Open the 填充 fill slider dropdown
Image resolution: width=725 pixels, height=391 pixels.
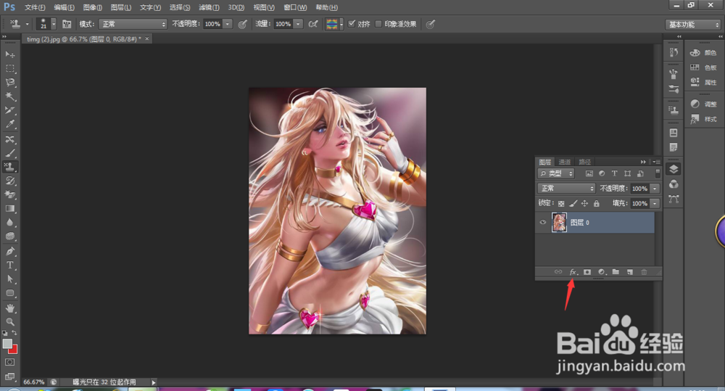pyautogui.click(x=655, y=204)
